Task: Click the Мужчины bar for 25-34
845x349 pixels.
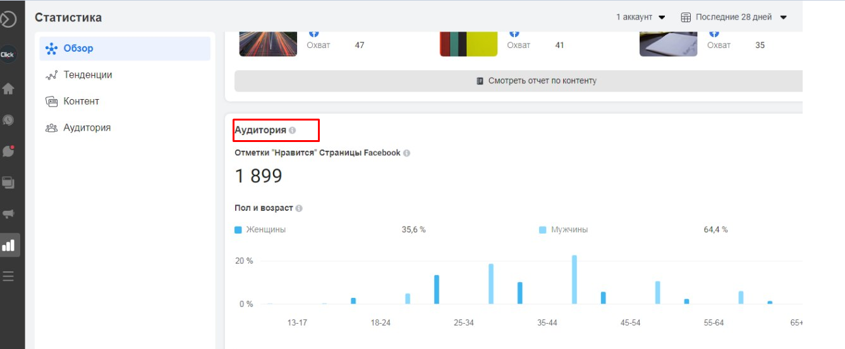Action: point(491,284)
